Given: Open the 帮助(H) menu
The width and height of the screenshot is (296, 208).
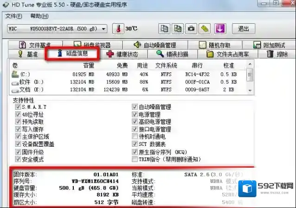Looking at the screenshot, I should 39,16.
